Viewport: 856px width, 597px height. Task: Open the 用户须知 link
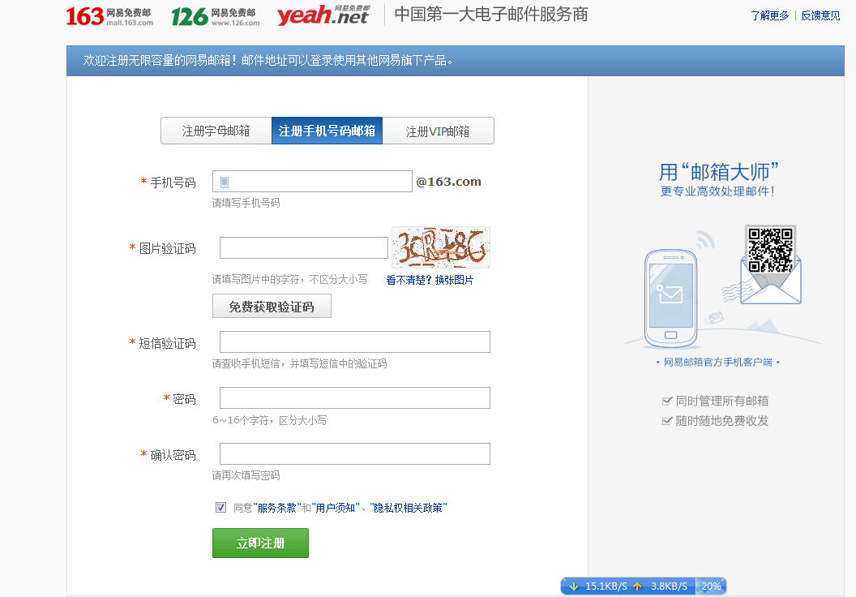336,508
